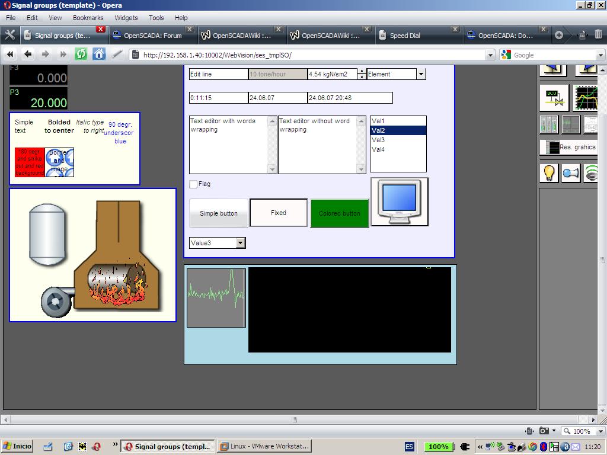Go to Opera home page icon
The width and height of the screenshot is (607, 455).
coord(99,55)
